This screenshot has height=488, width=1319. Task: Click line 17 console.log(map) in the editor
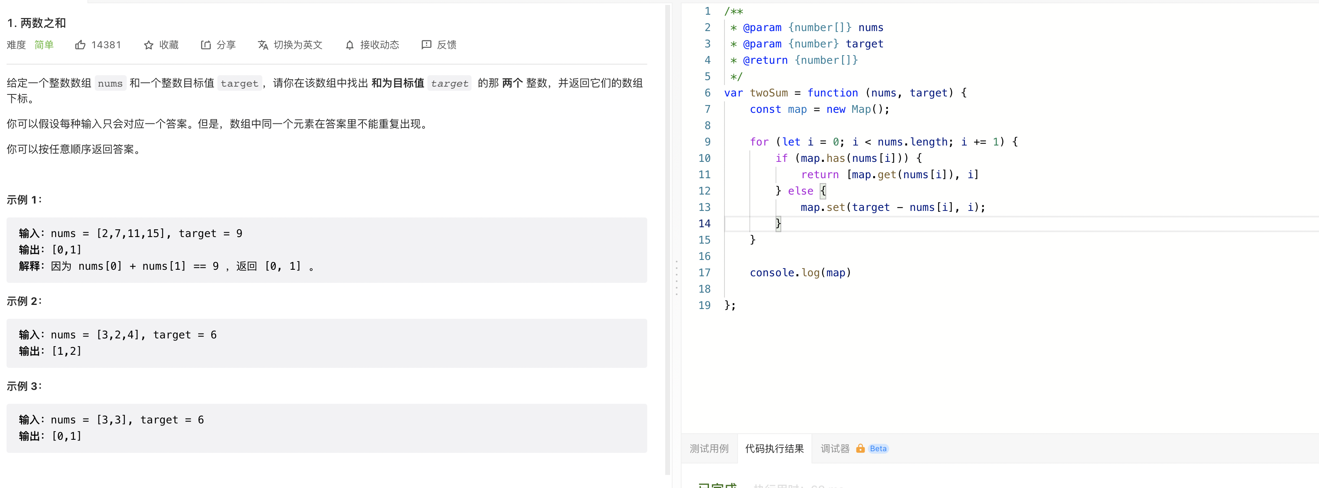pos(800,273)
